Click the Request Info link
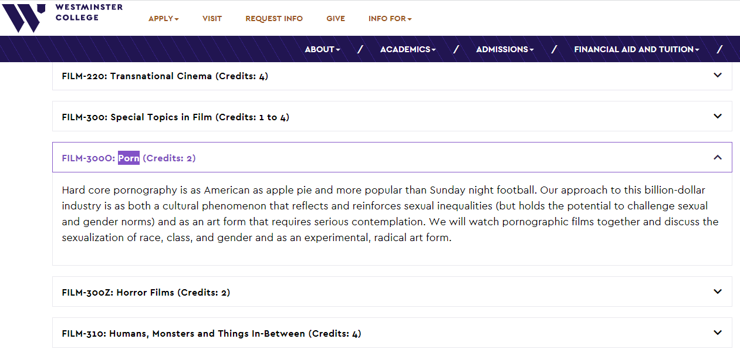Image resolution: width=740 pixels, height=349 pixels. point(274,19)
